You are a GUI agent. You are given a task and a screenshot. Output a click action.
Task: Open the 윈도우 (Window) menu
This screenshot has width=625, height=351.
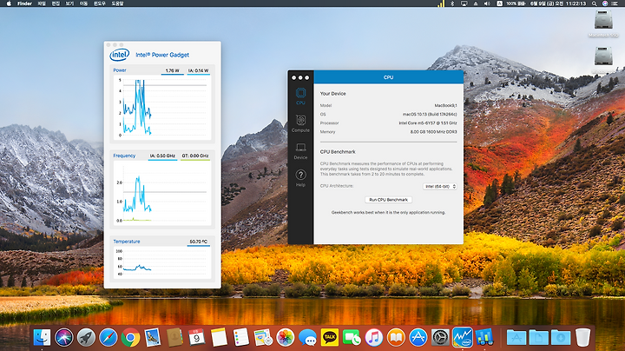(x=100, y=3)
